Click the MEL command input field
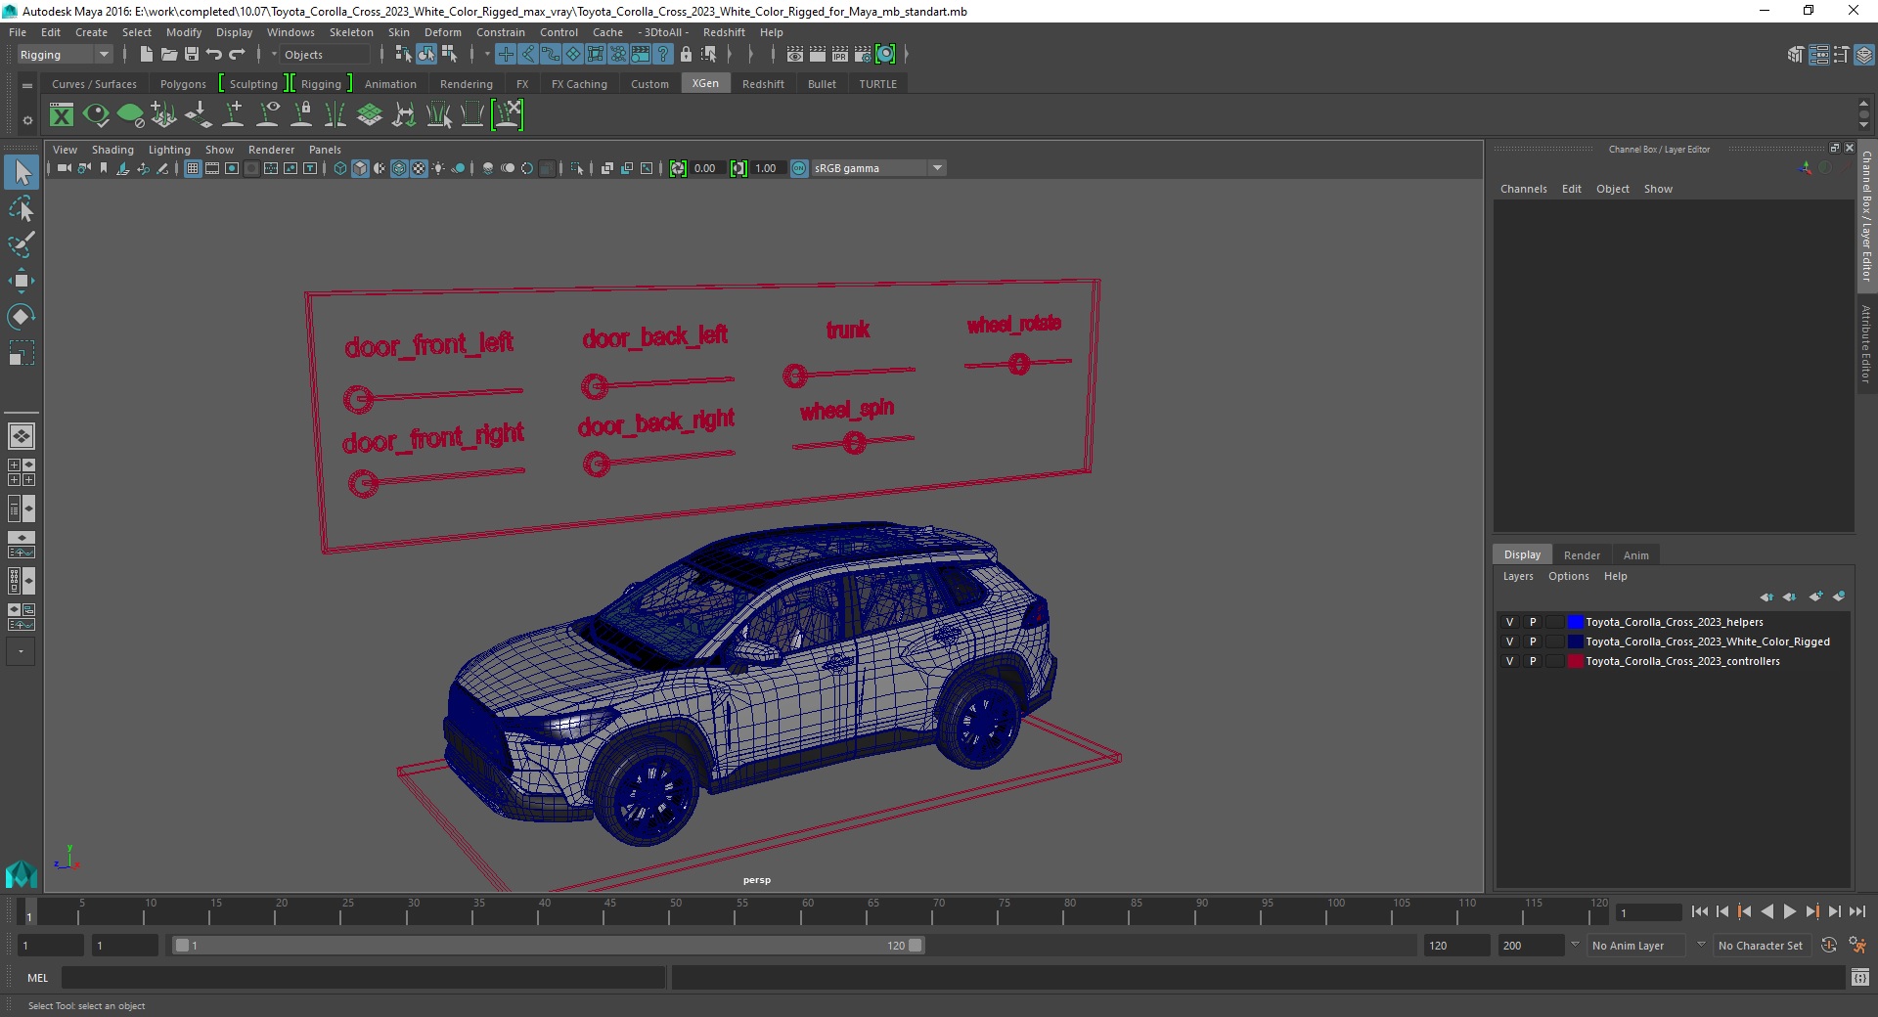Image resolution: width=1878 pixels, height=1017 pixels. pyautogui.click(x=363, y=977)
